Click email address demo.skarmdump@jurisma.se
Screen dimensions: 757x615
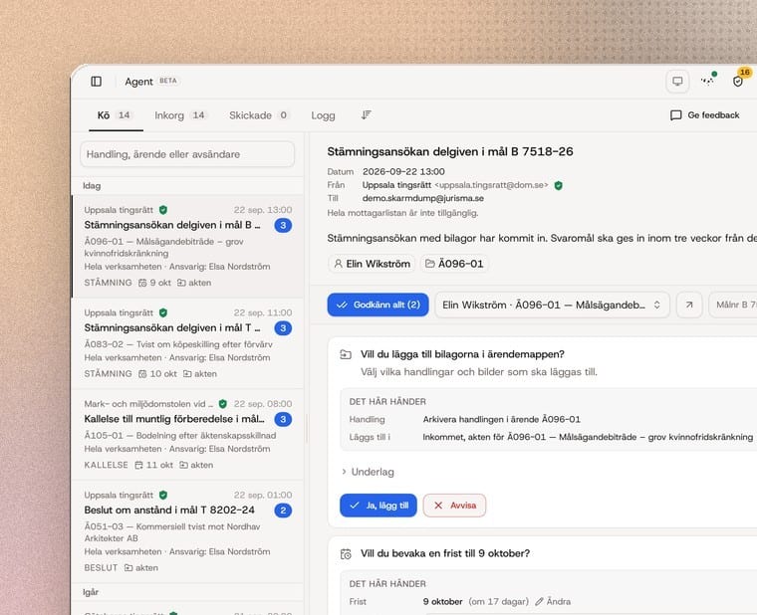tap(423, 198)
